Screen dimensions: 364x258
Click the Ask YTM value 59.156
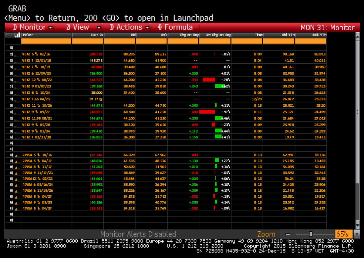point(320,155)
